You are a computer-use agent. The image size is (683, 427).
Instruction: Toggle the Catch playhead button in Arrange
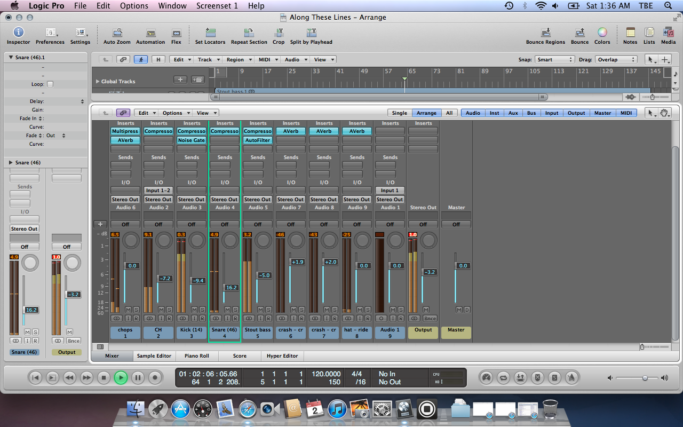pos(141,60)
